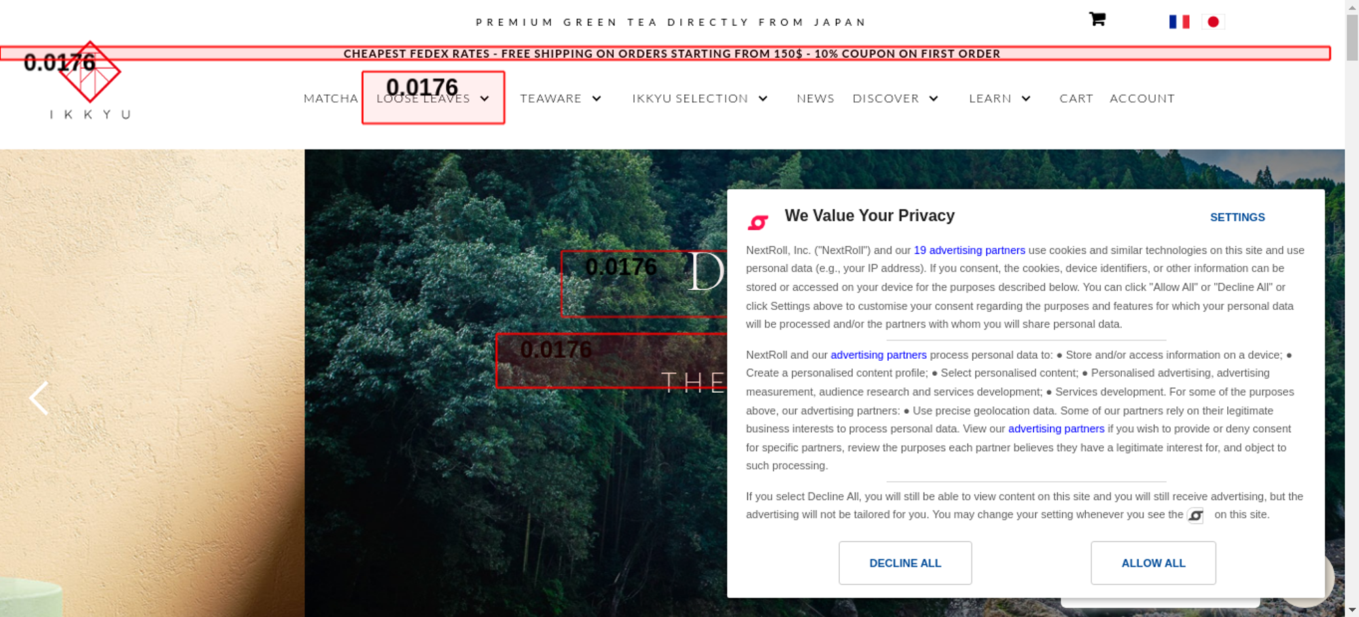The height and width of the screenshot is (617, 1359).
Task: Go to the Account page
Action: 1142,99
